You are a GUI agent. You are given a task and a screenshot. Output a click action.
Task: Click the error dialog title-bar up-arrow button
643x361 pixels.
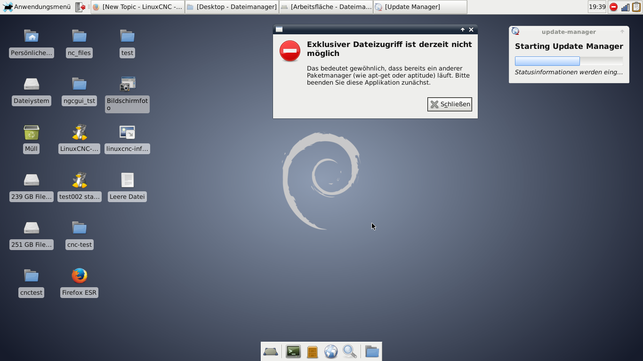(x=462, y=30)
